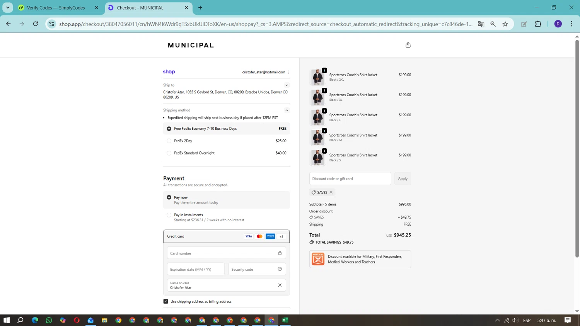Open Excel from the taskbar
This screenshot has width=580, height=326.
285,320
